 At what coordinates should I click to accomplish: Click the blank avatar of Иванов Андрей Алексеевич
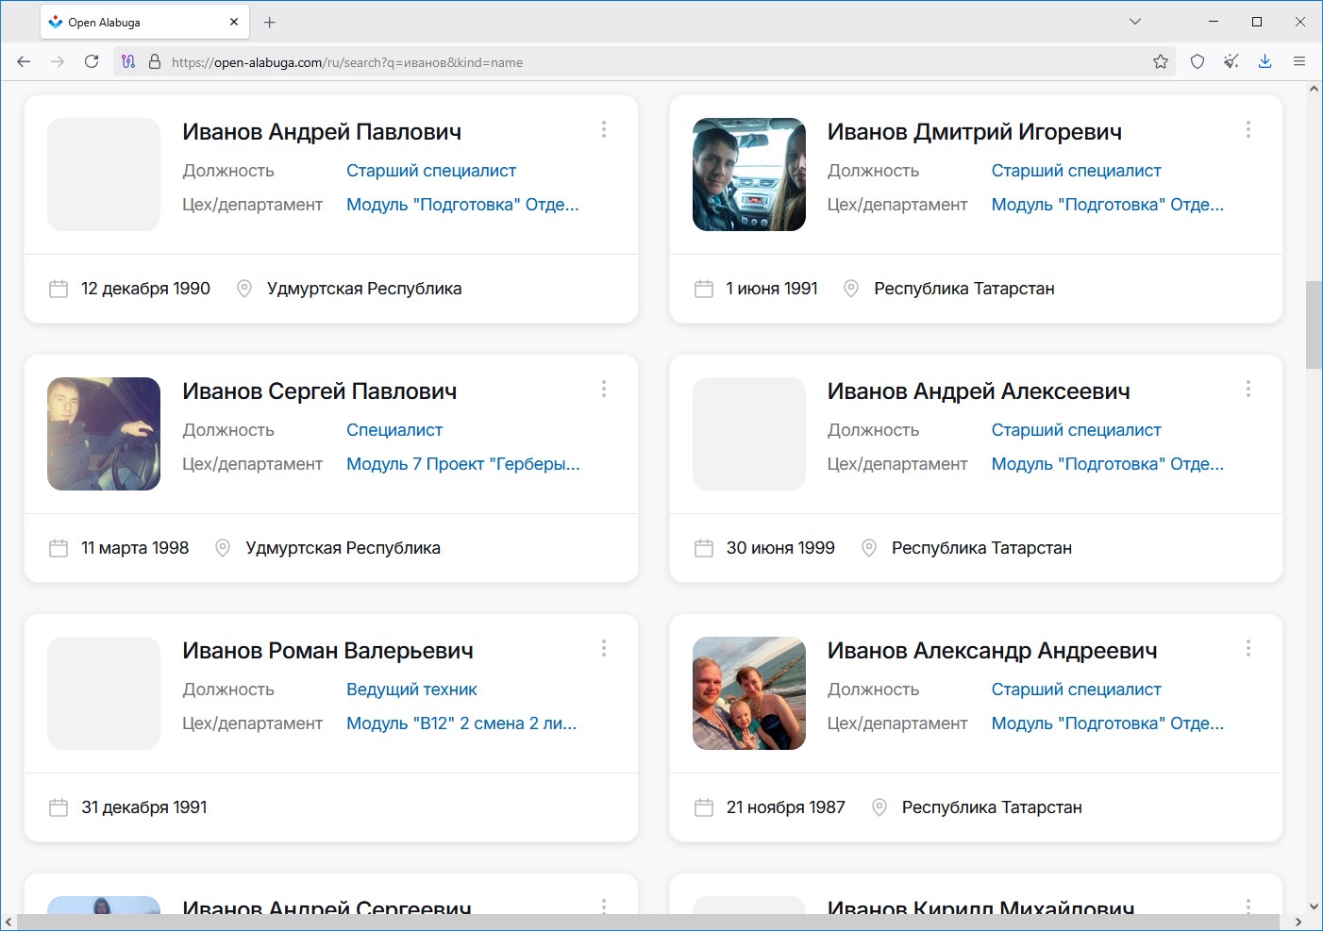(749, 434)
